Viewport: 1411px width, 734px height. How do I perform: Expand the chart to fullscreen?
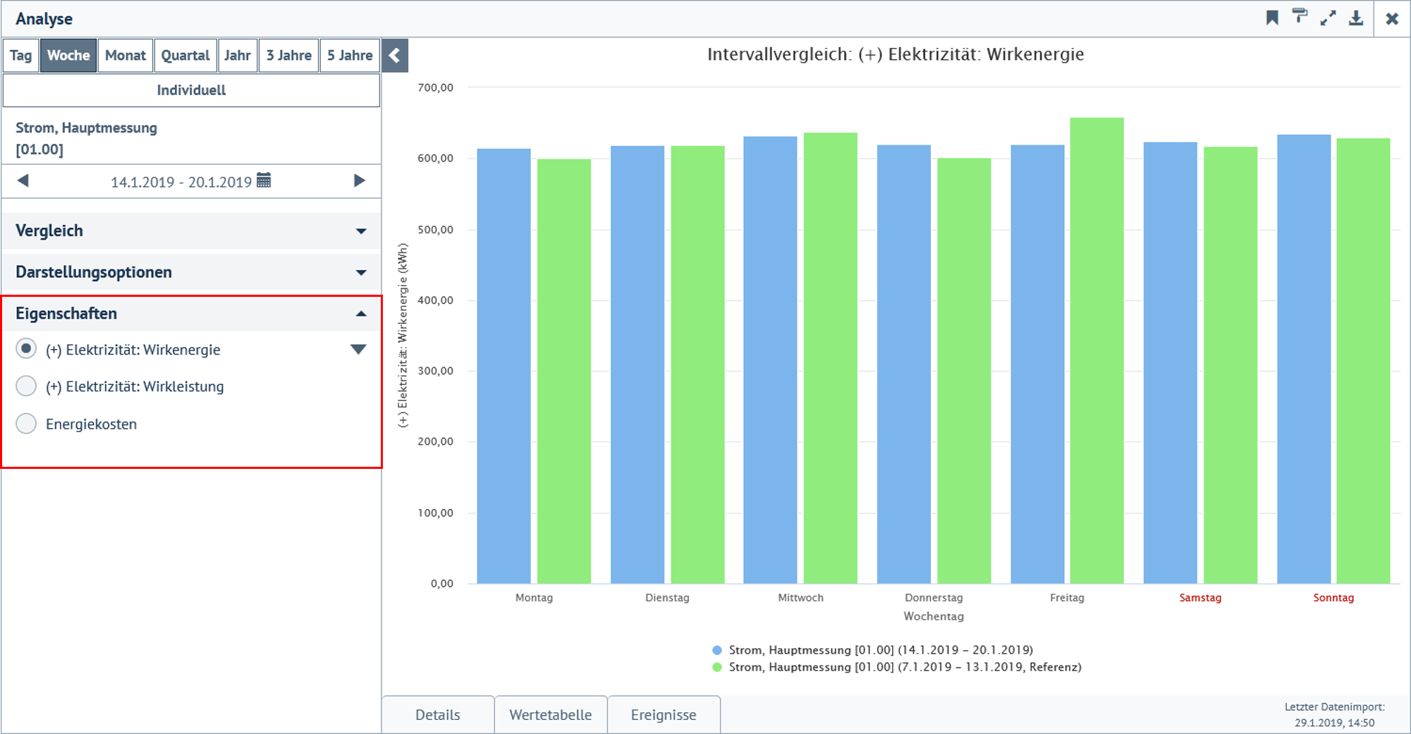coord(1329,18)
